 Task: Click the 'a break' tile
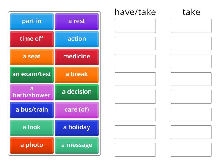(77, 75)
